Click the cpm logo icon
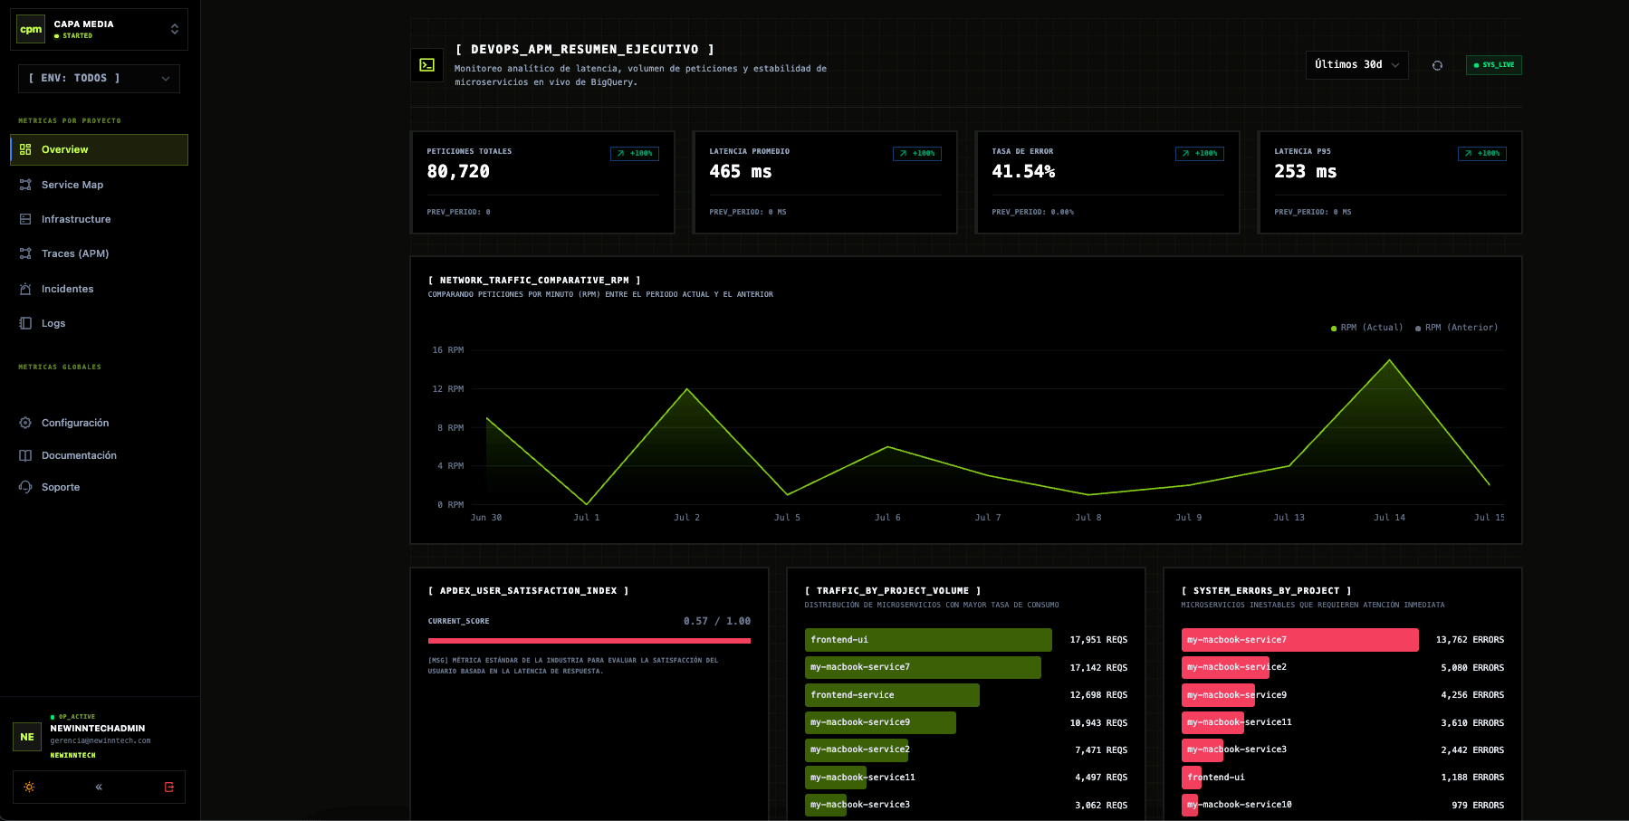The width and height of the screenshot is (1629, 821). pos(31,29)
